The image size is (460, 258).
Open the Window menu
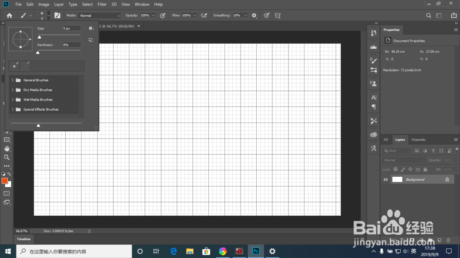[x=142, y=5]
